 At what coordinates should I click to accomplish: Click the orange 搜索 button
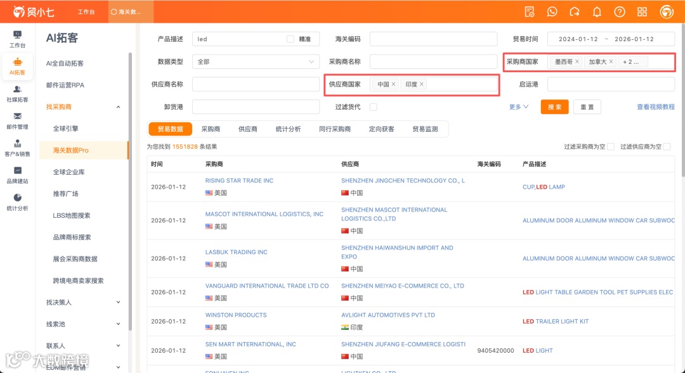tap(554, 107)
